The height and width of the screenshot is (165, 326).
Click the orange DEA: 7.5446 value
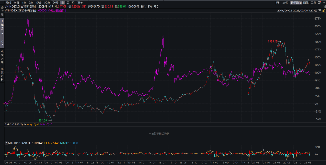52,143
